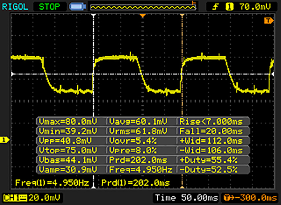Screen dimensions: 281x205
Task: Click the yellow channel 1 ground marker on the left edge
Action: (4, 140)
